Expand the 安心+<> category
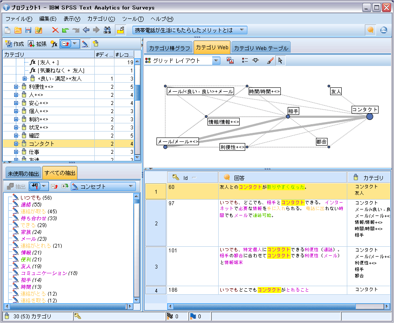394x323 pixels. (16, 103)
